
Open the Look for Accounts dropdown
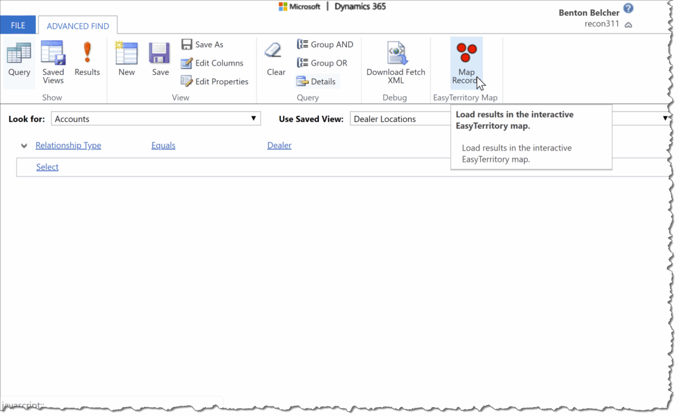pyautogui.click(x=156, y=119)
